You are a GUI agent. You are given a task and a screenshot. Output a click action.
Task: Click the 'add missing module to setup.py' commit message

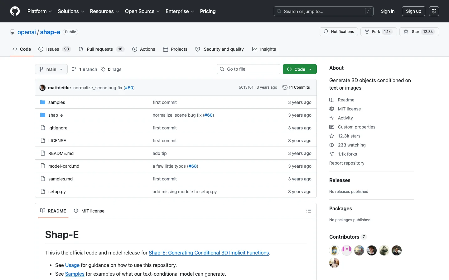(x=185, y=192)
